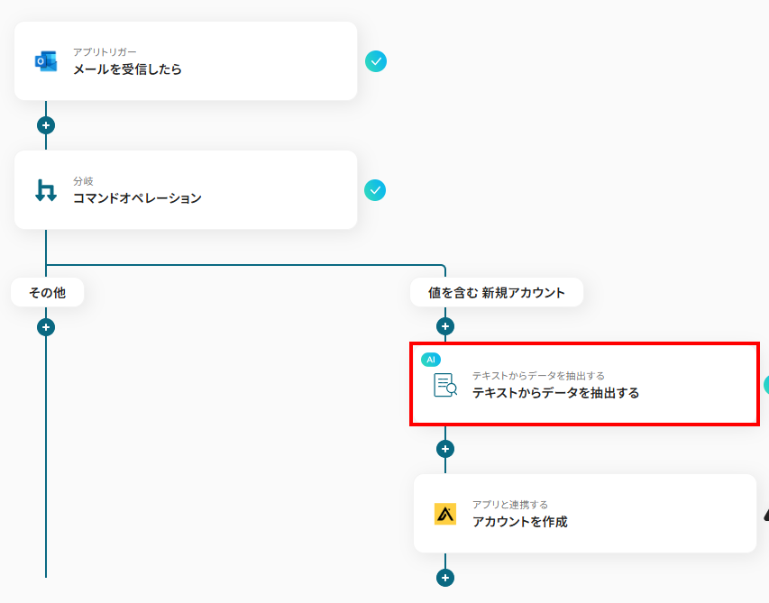This screenshot has width=769, height=603.
Task: Click the partially visible teal circle beside the extraction step
Action: 765,385
